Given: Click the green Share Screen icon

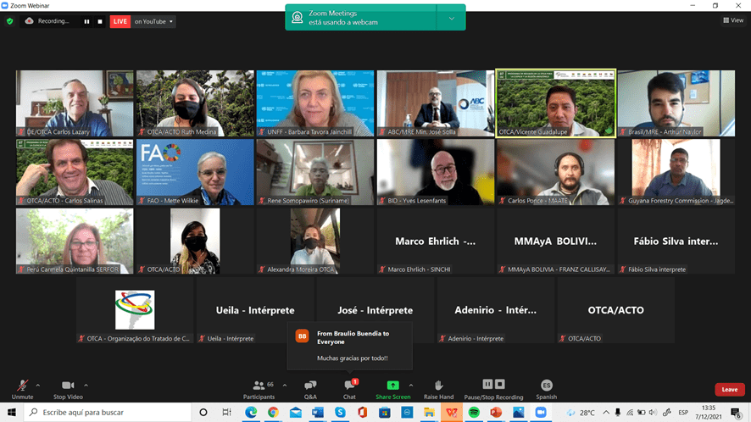Looking at the screenshot, I should (392, 386).
